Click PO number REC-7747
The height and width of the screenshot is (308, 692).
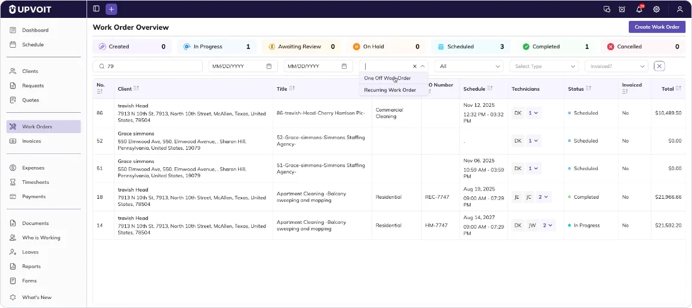tap(437, 197)
